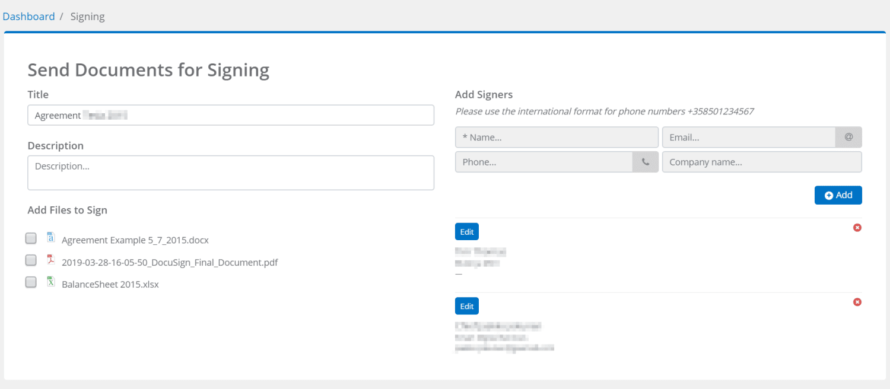Remove the second signer with red X
This screenshot has width=890, height=389.
click(x=857, y=302)
